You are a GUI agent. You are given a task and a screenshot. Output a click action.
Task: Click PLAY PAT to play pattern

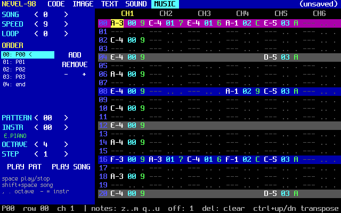tap(24, 167)
